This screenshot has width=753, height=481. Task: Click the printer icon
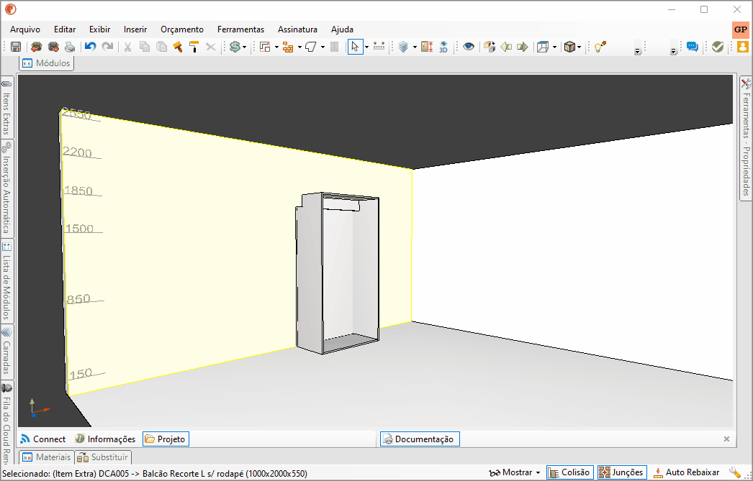coord(70,47)
